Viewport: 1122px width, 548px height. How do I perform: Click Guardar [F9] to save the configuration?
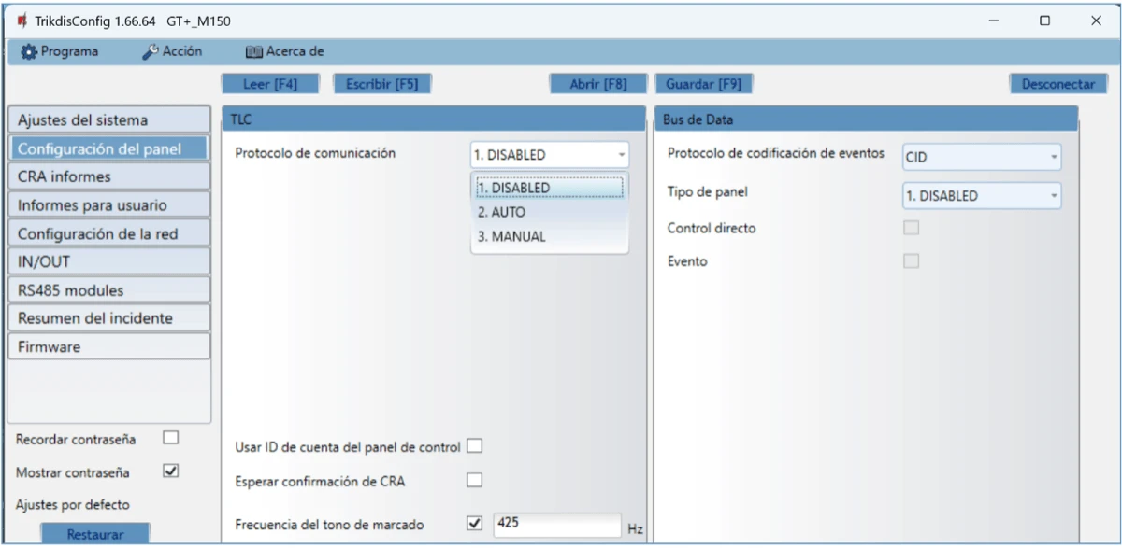coord(703,84)
